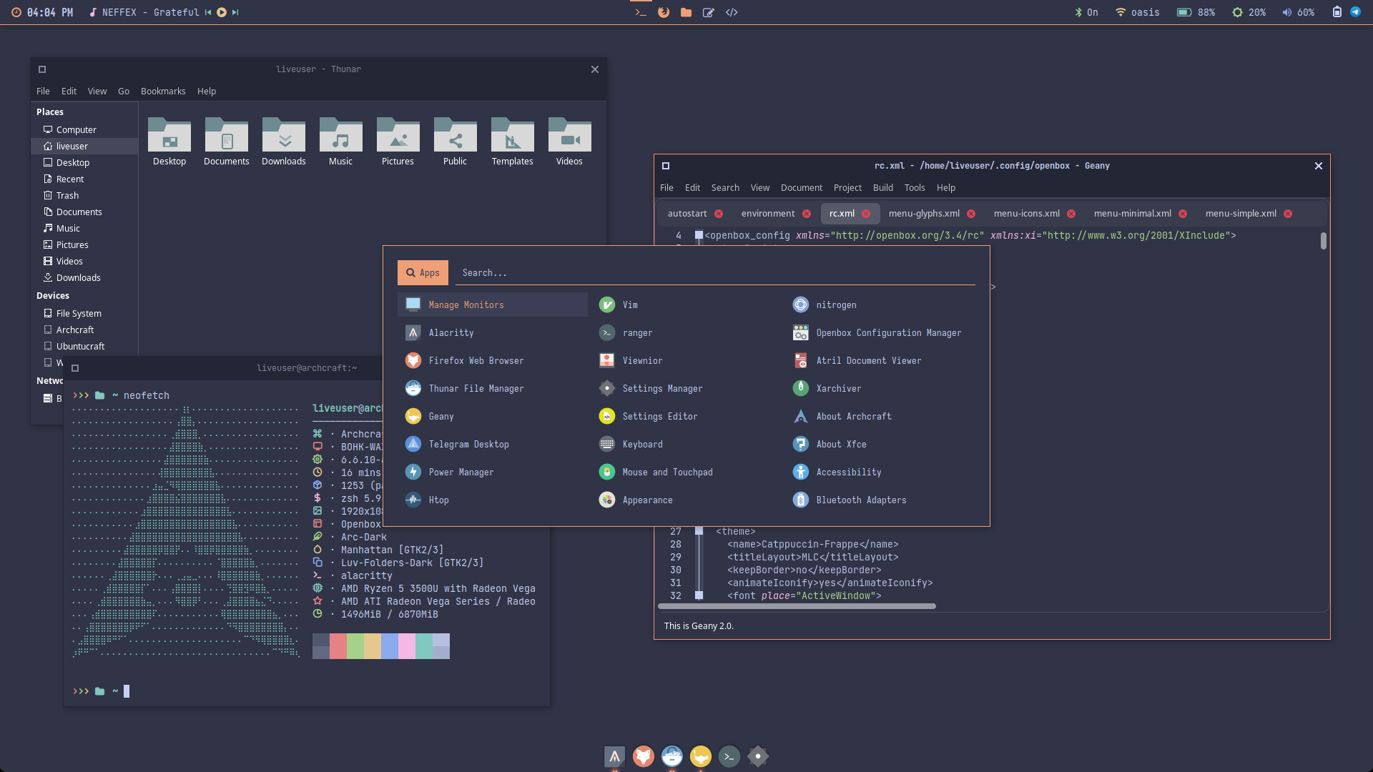Click the Apps button in launcher
The image size is (1373, 772).
click(423, 273)
